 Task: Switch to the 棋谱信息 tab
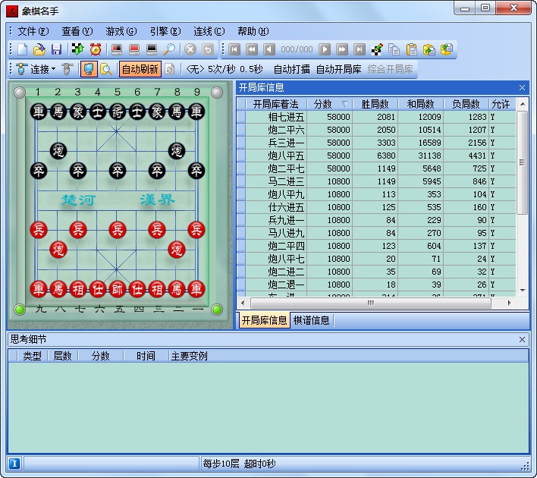(x=312, y=320)
